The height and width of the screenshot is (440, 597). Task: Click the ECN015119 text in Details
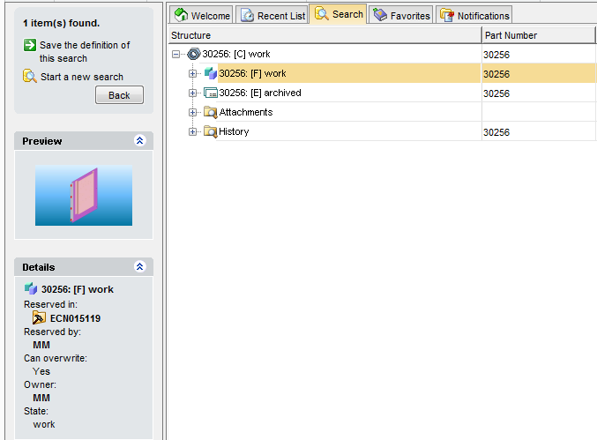tap(75, 318)
